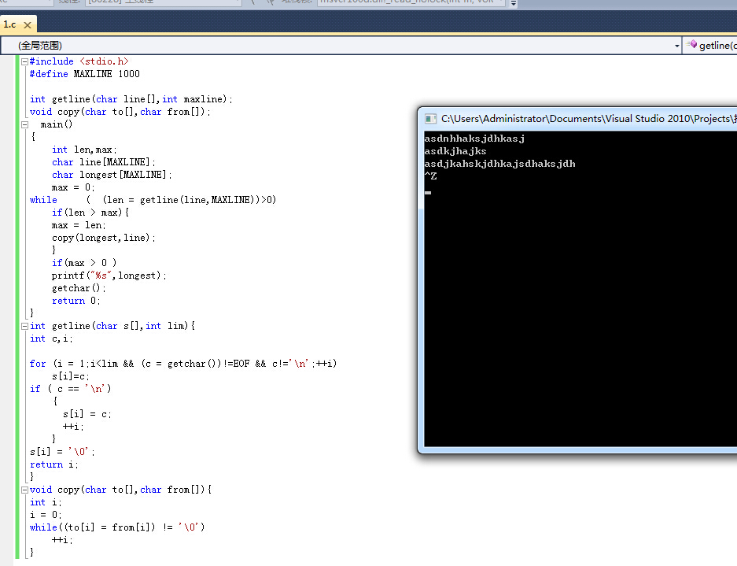
Task: Click the 'int len,max;' declaration line
Action: click(84, 150)
